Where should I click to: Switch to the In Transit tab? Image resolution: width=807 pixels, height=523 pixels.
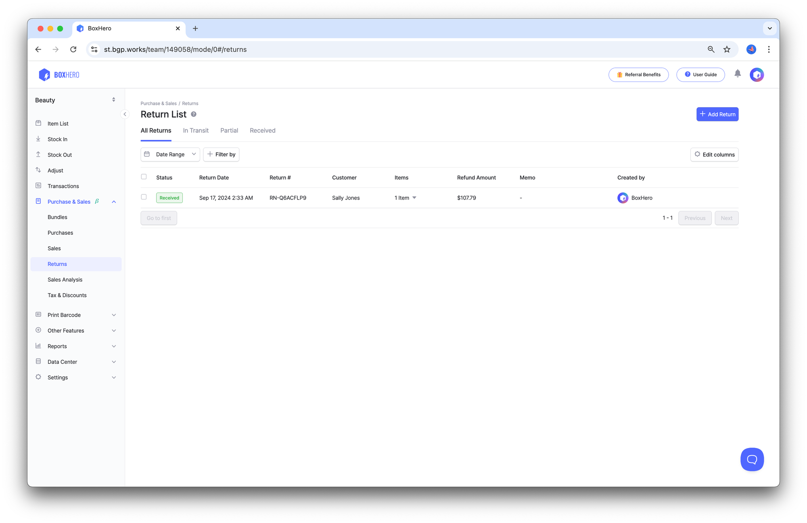point(195,131)
